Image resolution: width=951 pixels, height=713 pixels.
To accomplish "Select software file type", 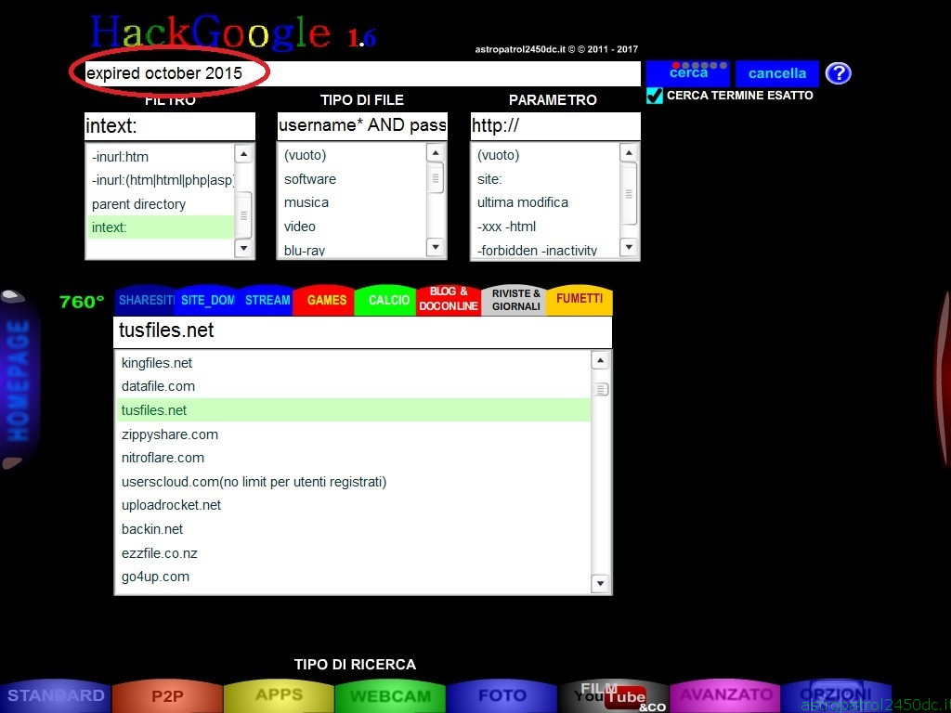I will (x=353, y=179).
